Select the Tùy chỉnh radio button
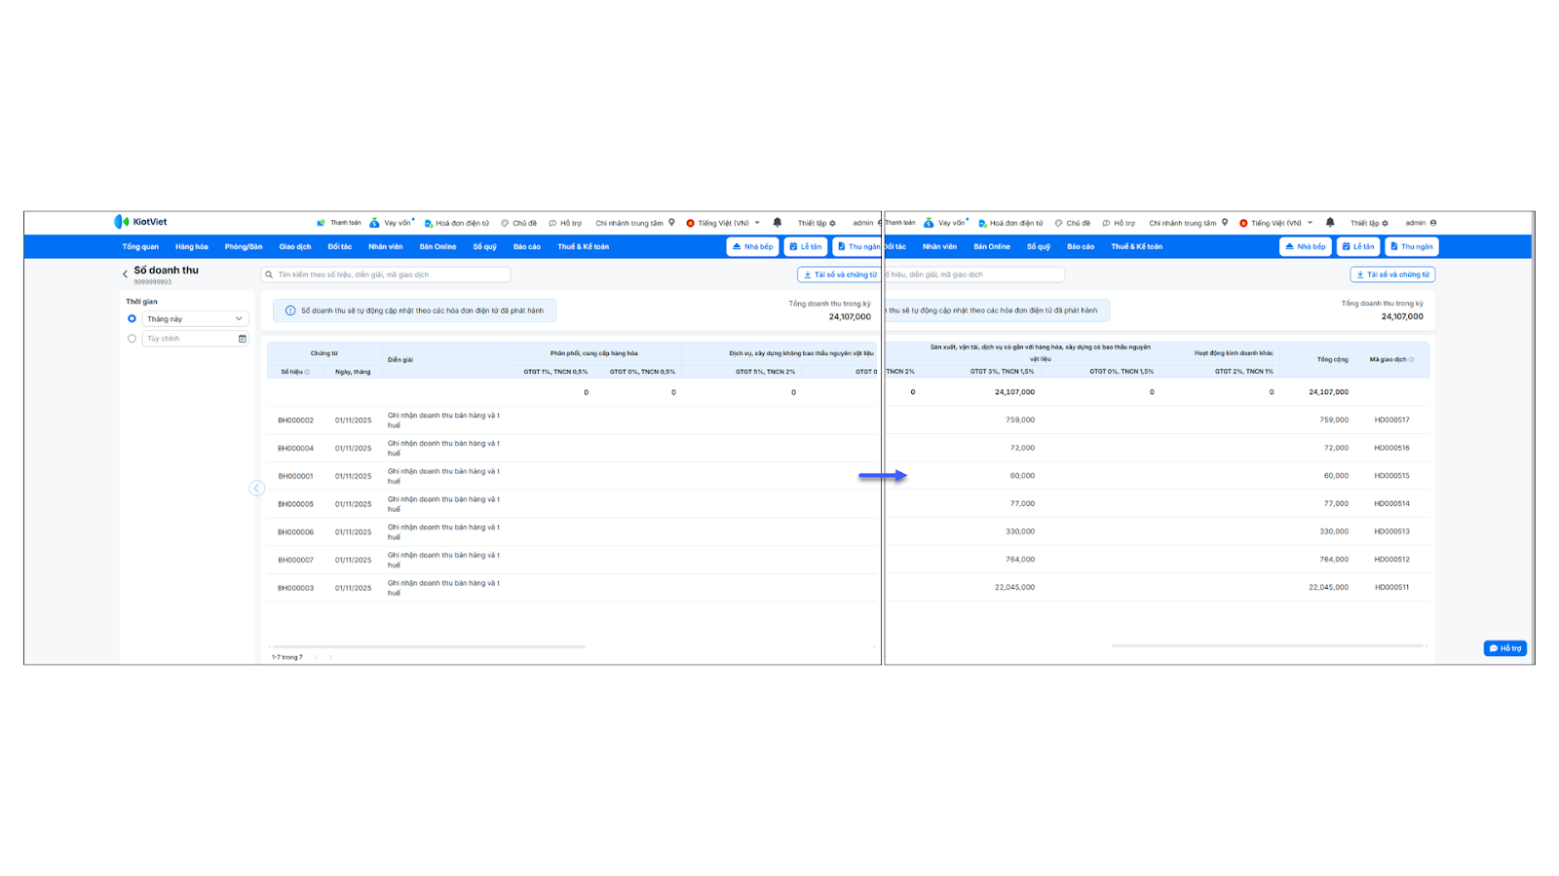Viewport: 1559px width, 876px height. click(x=132, y=339)
